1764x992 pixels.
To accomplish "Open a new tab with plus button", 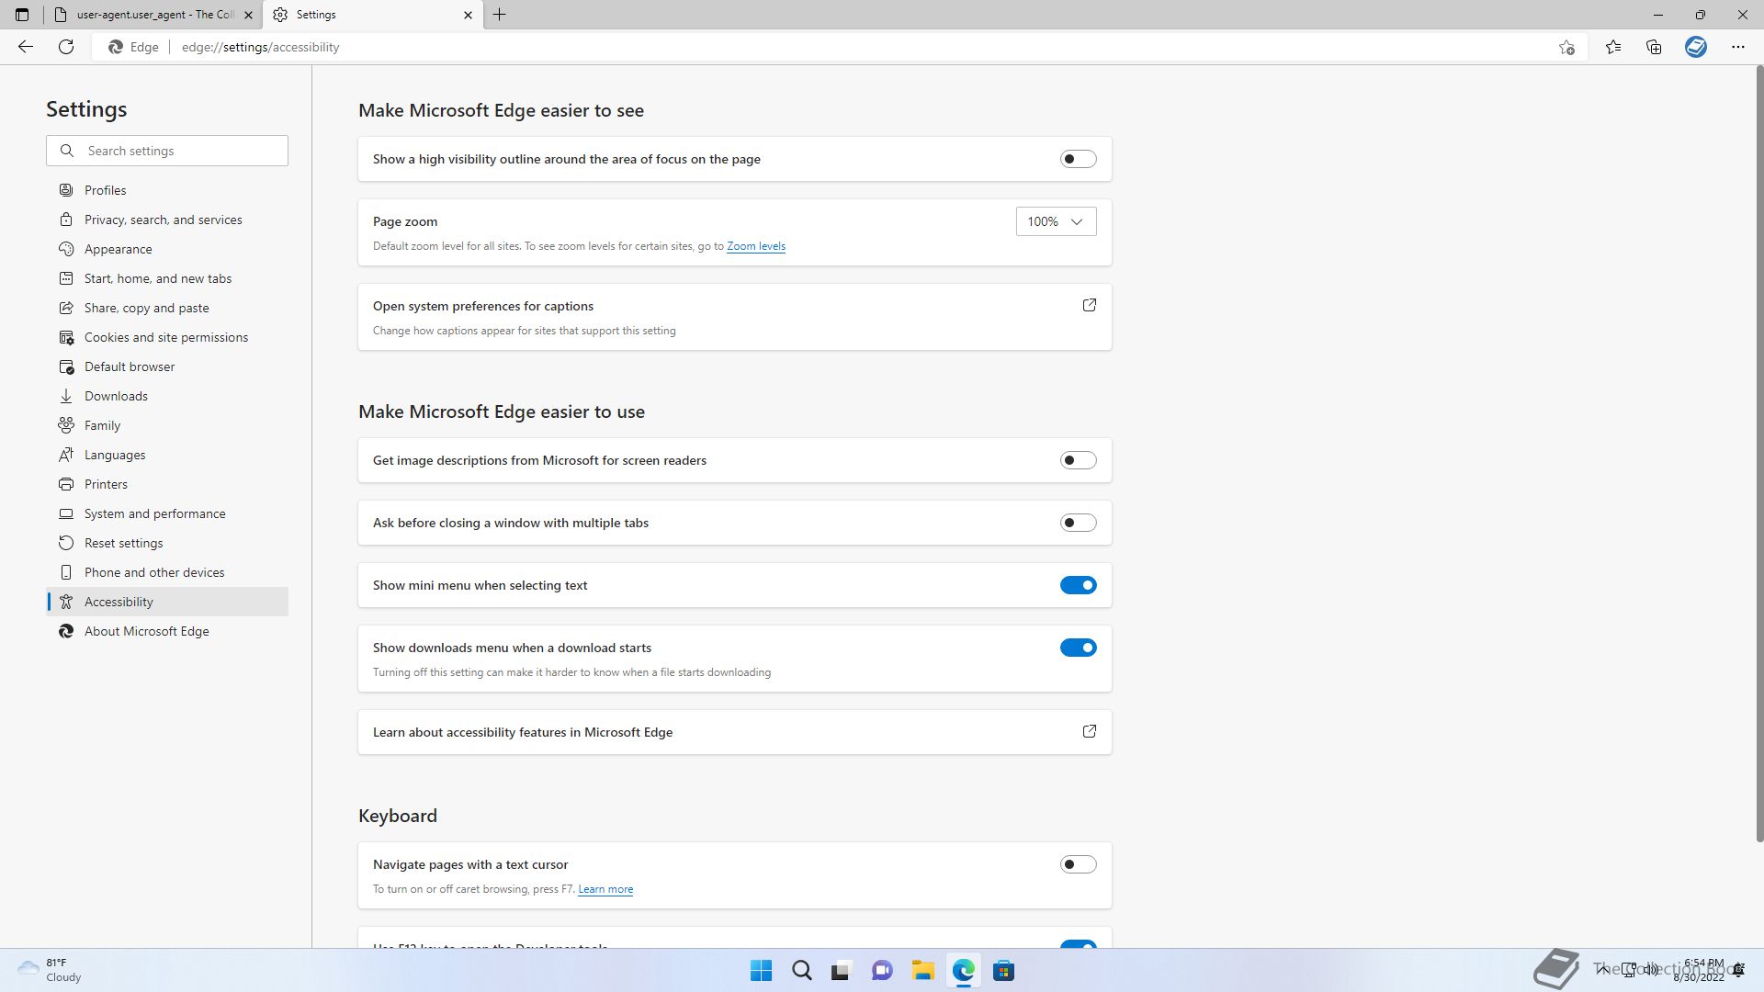I will pos(500,15).
